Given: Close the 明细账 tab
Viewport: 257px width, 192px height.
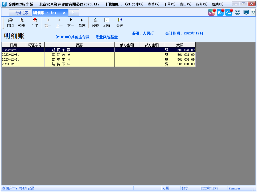Looking at the screenshot, I should pos(64,13).
